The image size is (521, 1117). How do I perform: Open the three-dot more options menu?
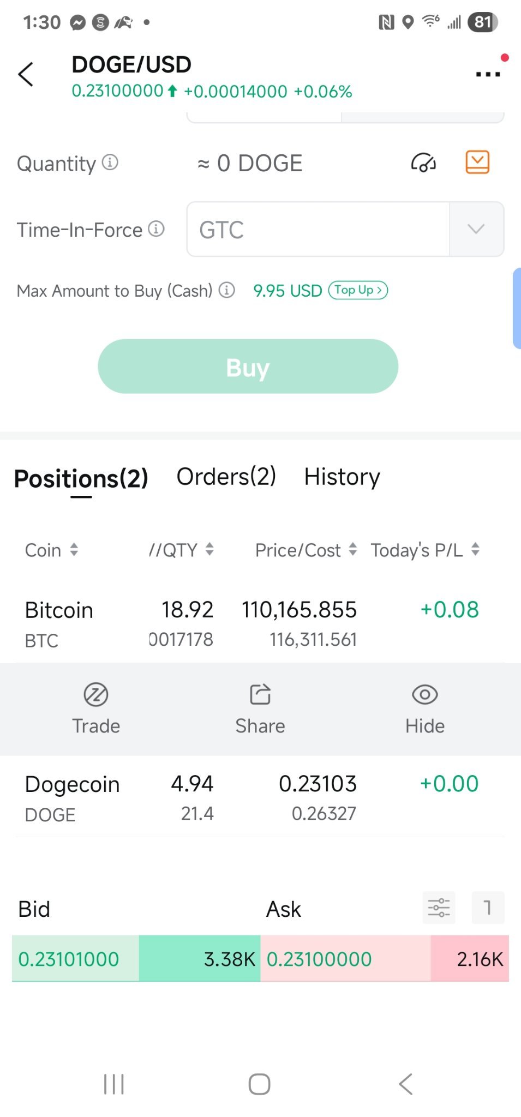488,74
